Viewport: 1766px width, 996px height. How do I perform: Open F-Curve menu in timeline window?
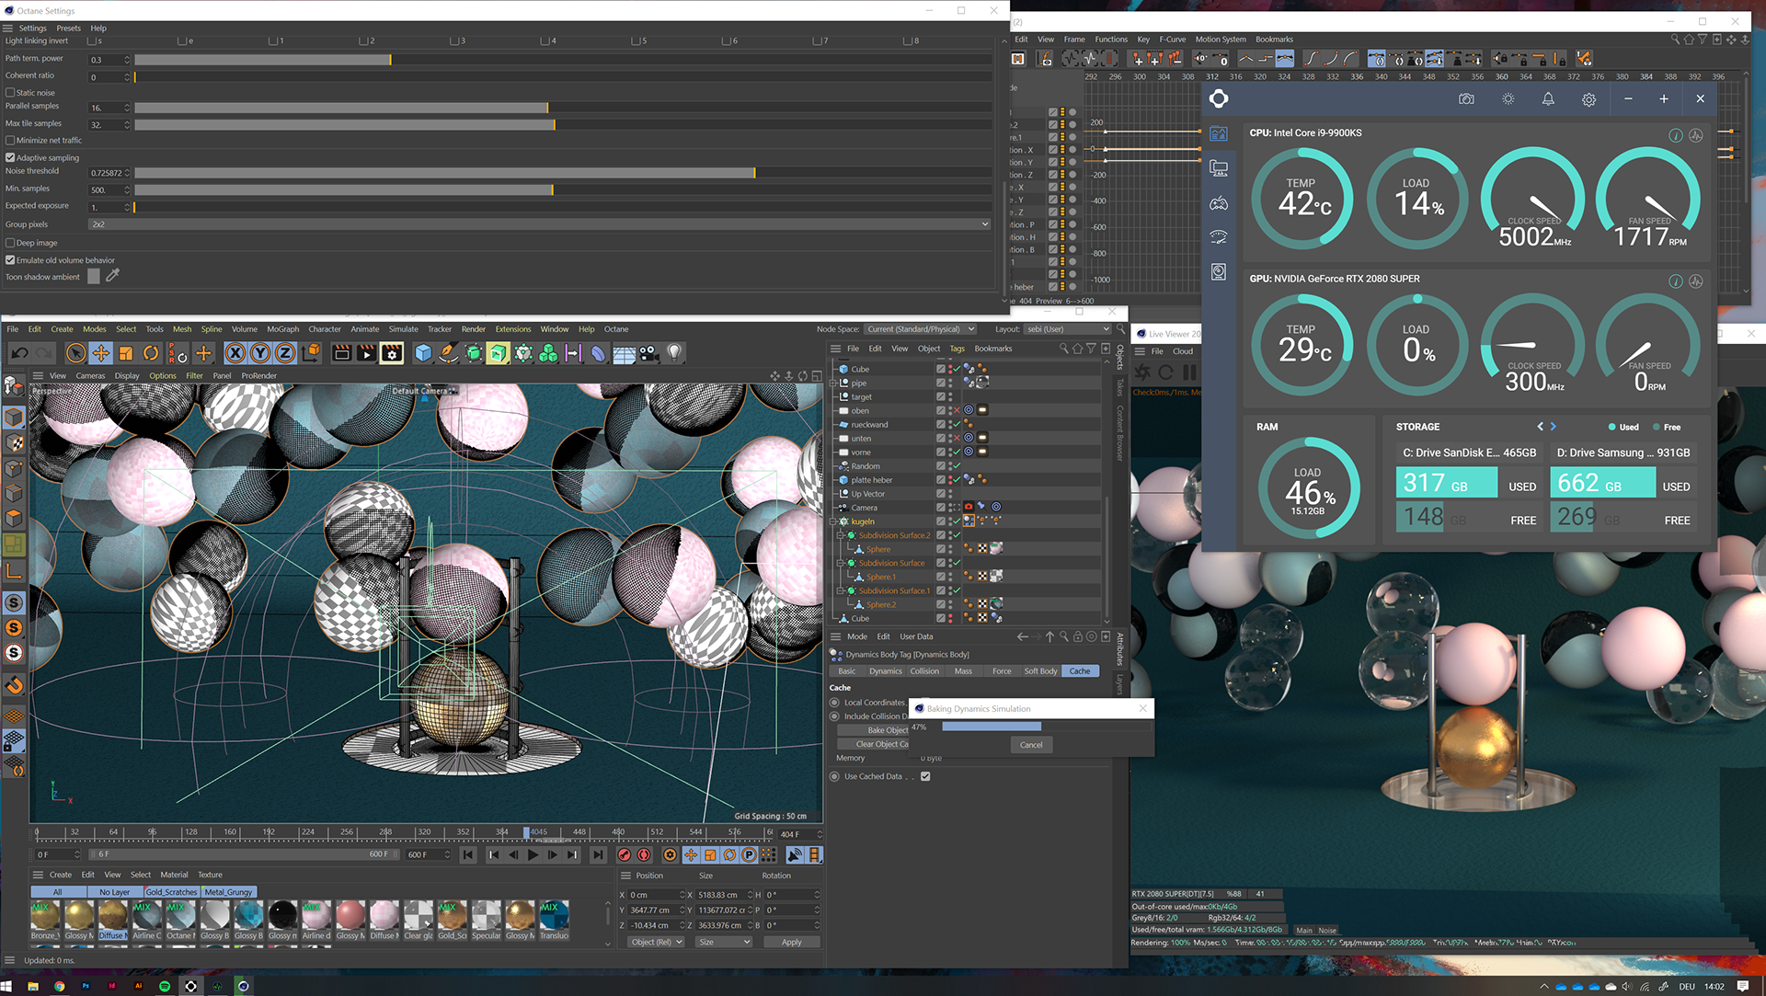coord(1172,40)
